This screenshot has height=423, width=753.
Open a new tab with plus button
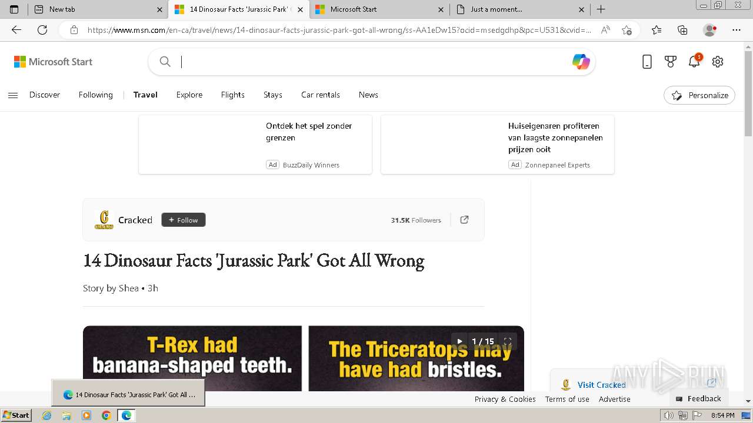point(601,9)
